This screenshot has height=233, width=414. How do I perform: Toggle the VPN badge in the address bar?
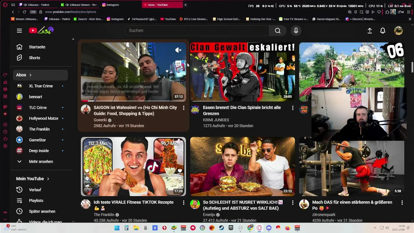coord(33,12)
